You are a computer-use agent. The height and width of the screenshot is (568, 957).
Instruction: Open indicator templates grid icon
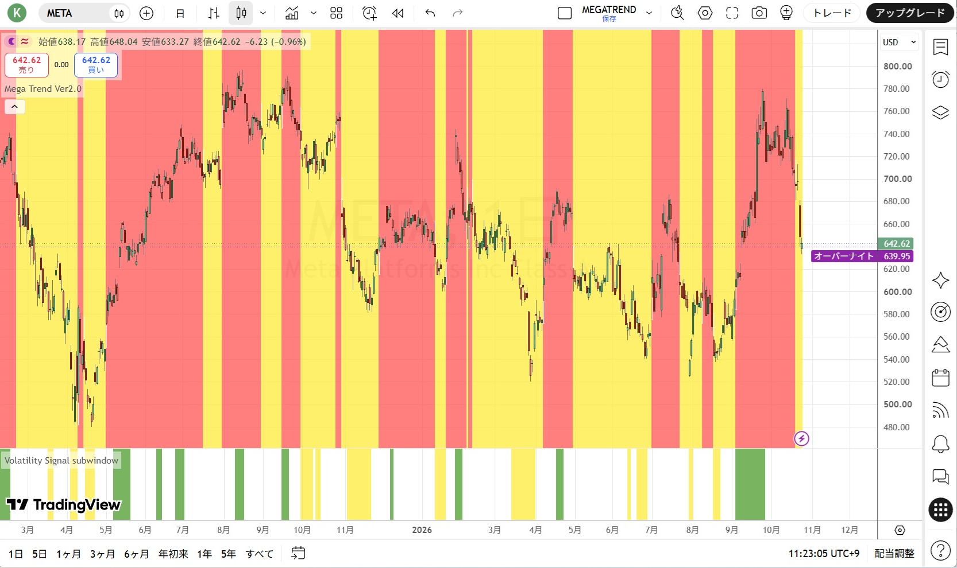(337, 13)
